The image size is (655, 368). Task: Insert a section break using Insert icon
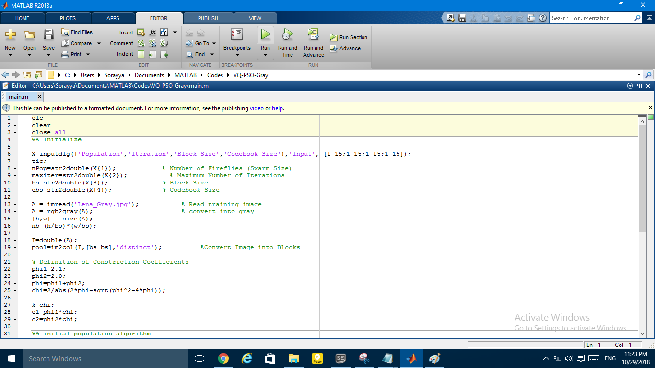141,33
